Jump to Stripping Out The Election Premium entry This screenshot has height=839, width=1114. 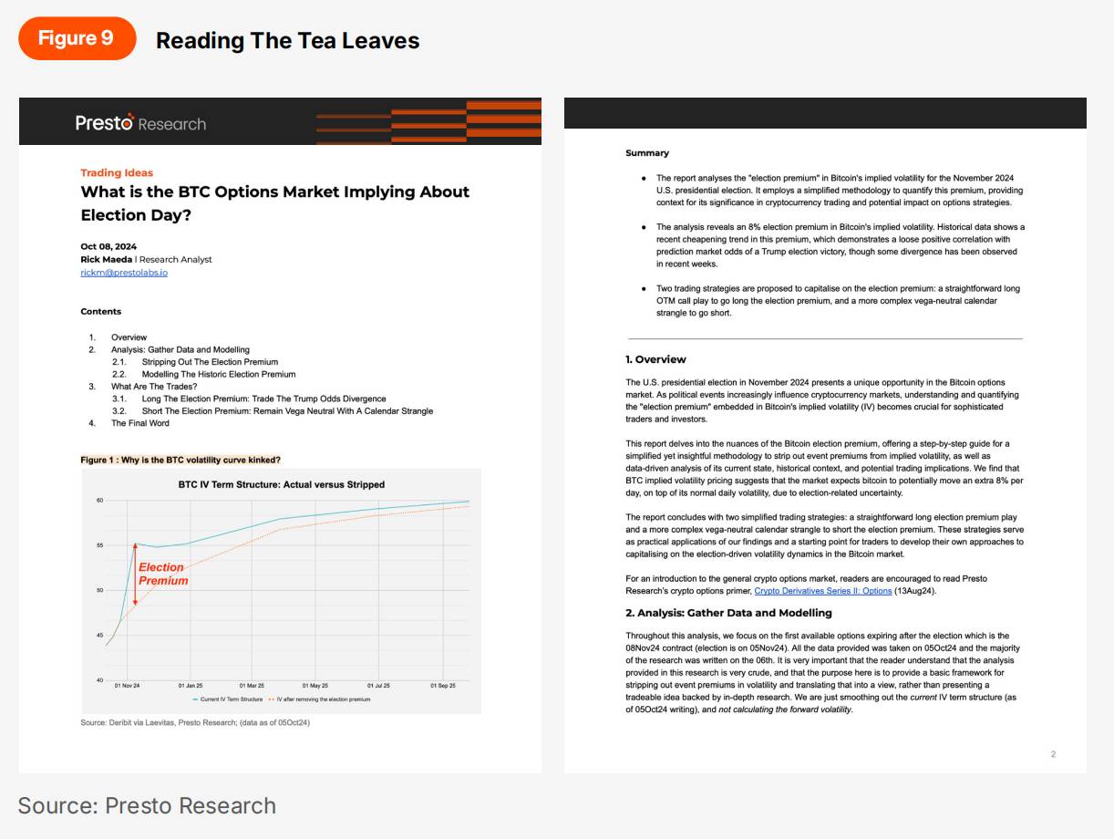(x=210, y=362)
